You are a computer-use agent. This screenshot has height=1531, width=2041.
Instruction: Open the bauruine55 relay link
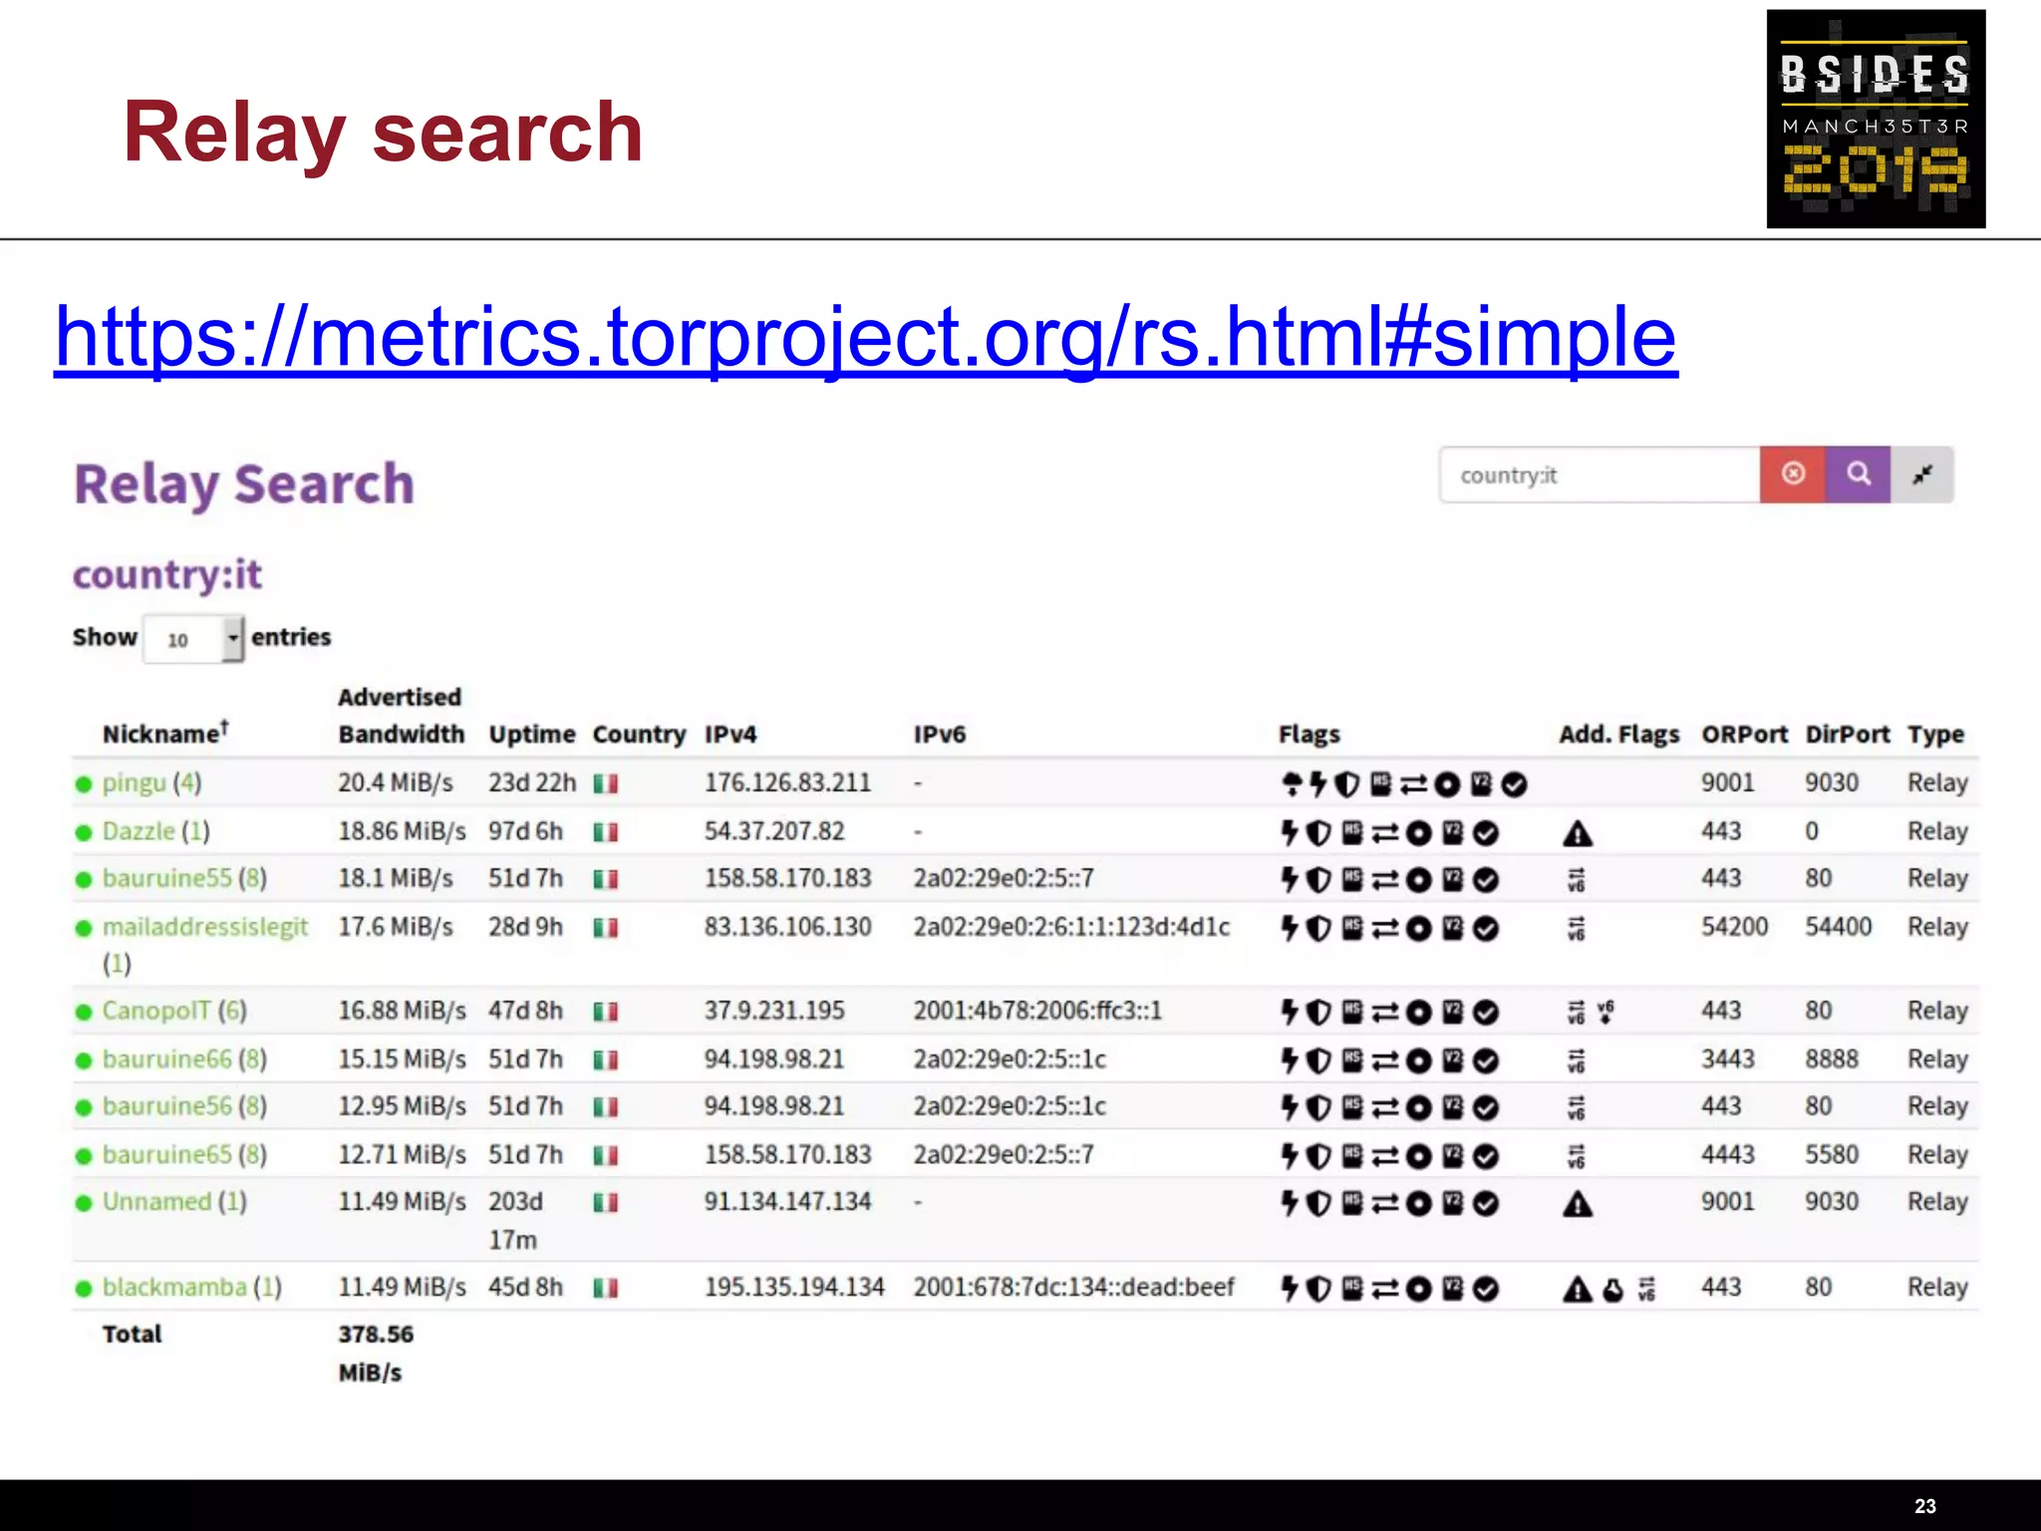coord(166,878)
